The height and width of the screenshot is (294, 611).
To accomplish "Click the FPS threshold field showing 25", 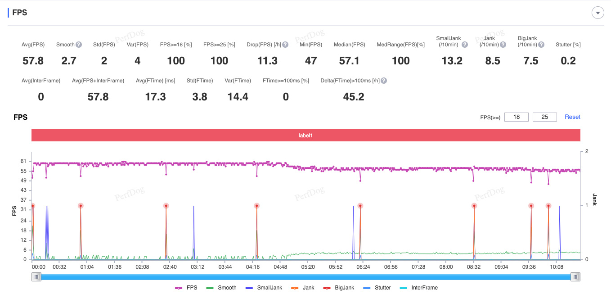I will 544,117.
